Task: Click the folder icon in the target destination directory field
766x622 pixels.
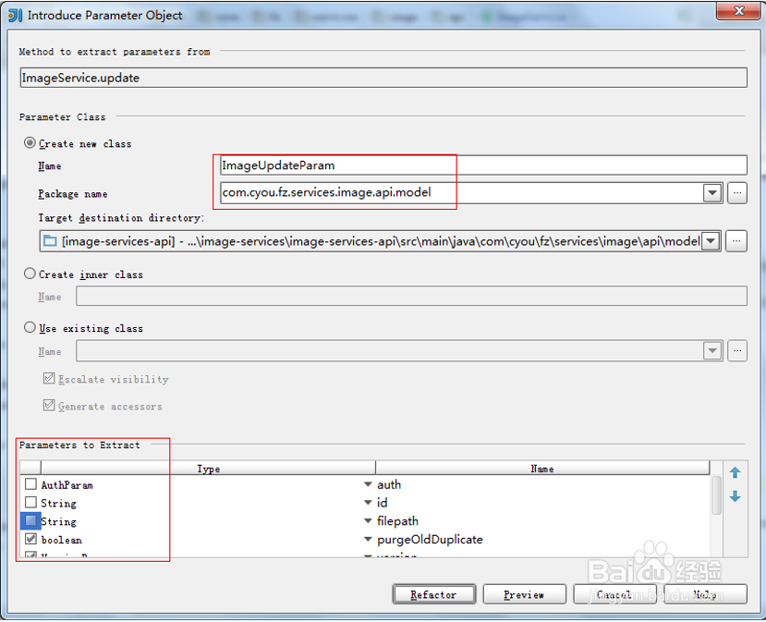Action: point(49,241)
